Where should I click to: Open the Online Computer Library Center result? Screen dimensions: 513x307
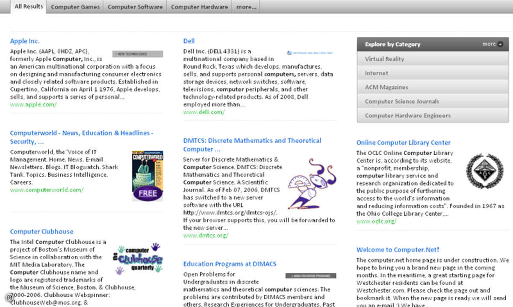pos(404,143)
